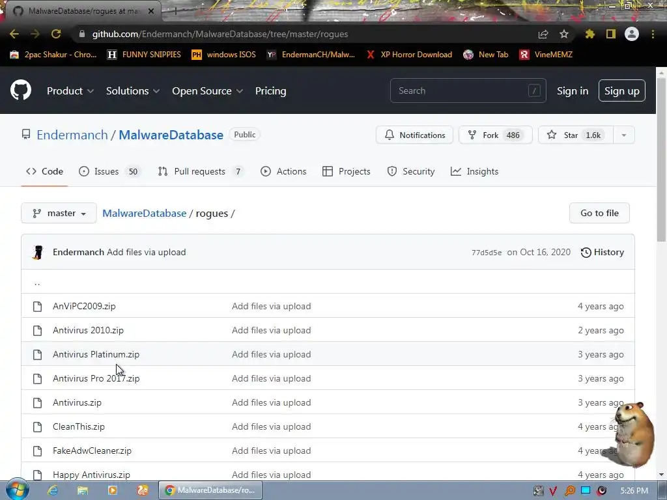Screen dimensions: 667x500
Task: Open the commit History
Action: click(x=603, y=252)
